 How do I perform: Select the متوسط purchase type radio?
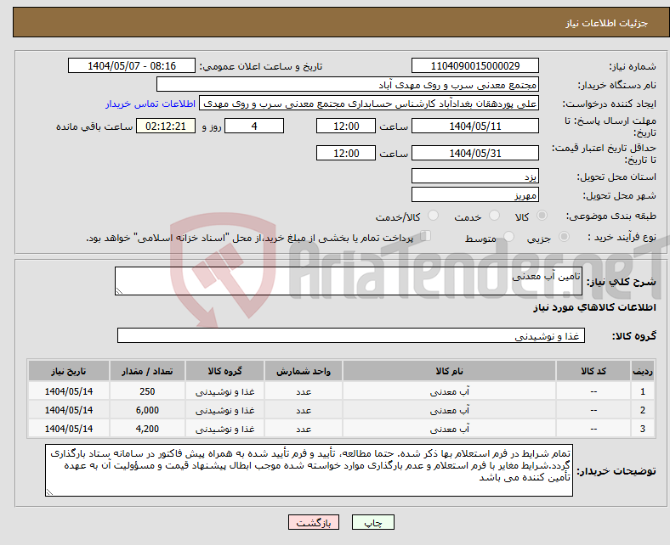pyautogui.click(x=508, y=237)
